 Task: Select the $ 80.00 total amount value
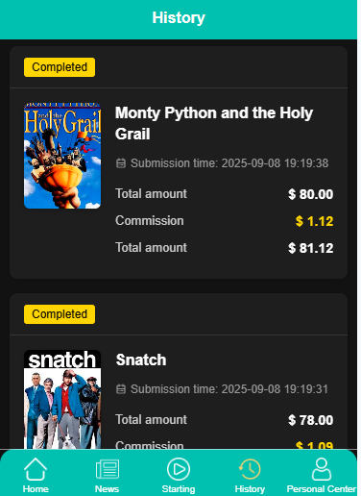click(311, 194)
